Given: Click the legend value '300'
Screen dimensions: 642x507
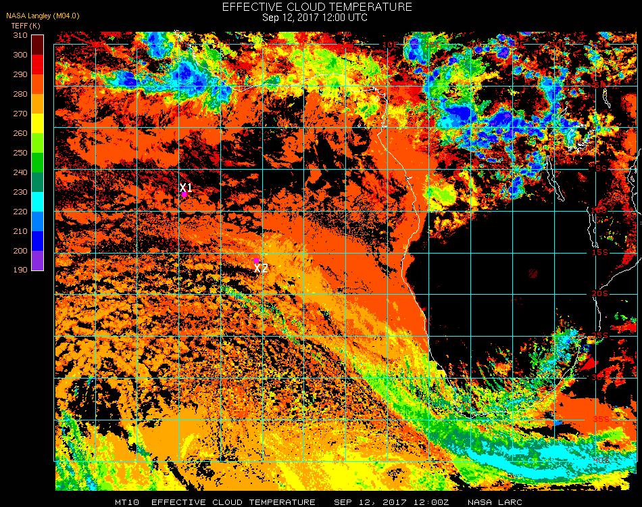Looking at the screenshot, I should 20,55.
